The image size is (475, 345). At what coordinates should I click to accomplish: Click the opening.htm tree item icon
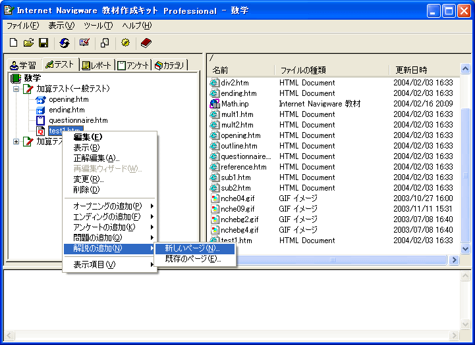coord(40,99)
